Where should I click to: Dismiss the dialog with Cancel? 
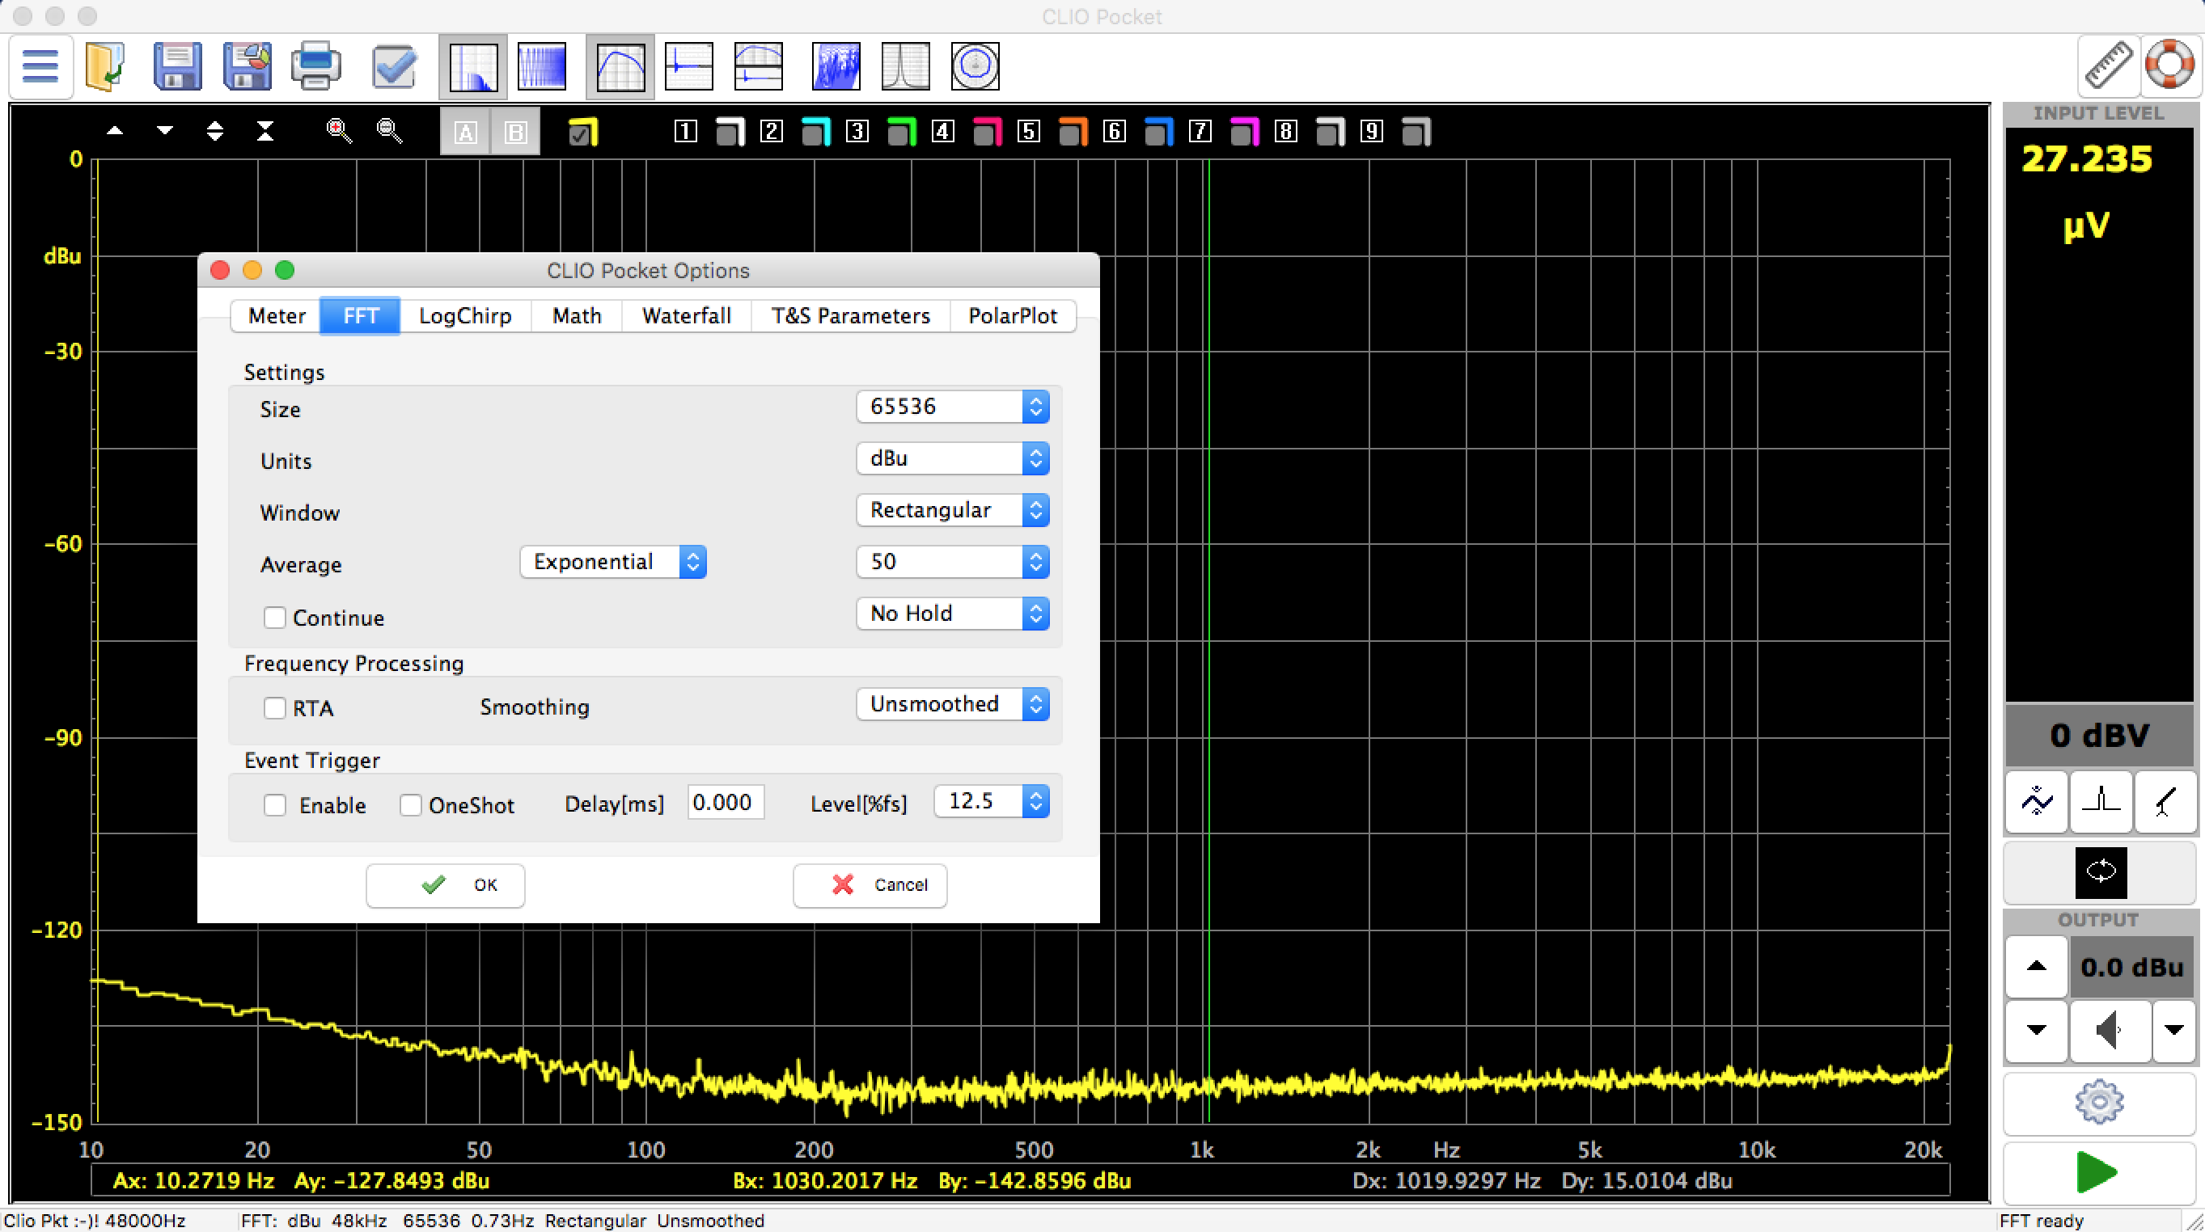point(870,884)
